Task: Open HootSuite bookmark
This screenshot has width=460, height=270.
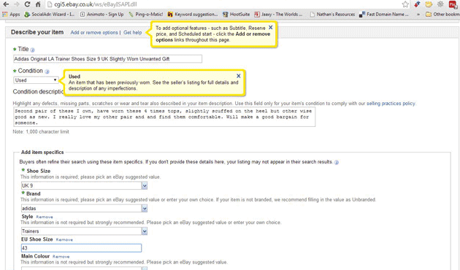Action: pos(236,14)
